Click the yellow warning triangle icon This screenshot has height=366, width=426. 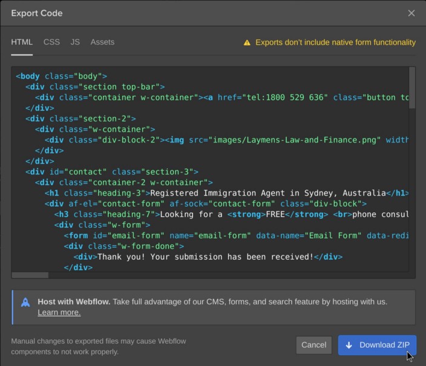(x=247, y=43)
